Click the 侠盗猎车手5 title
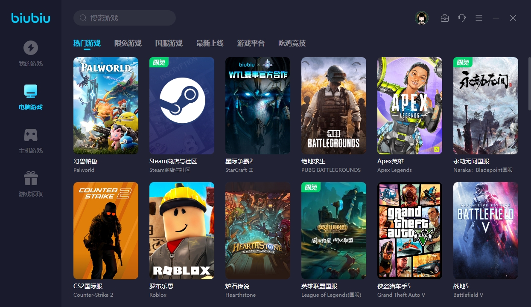The image size is (531, 307). click(x=394, y=286)
